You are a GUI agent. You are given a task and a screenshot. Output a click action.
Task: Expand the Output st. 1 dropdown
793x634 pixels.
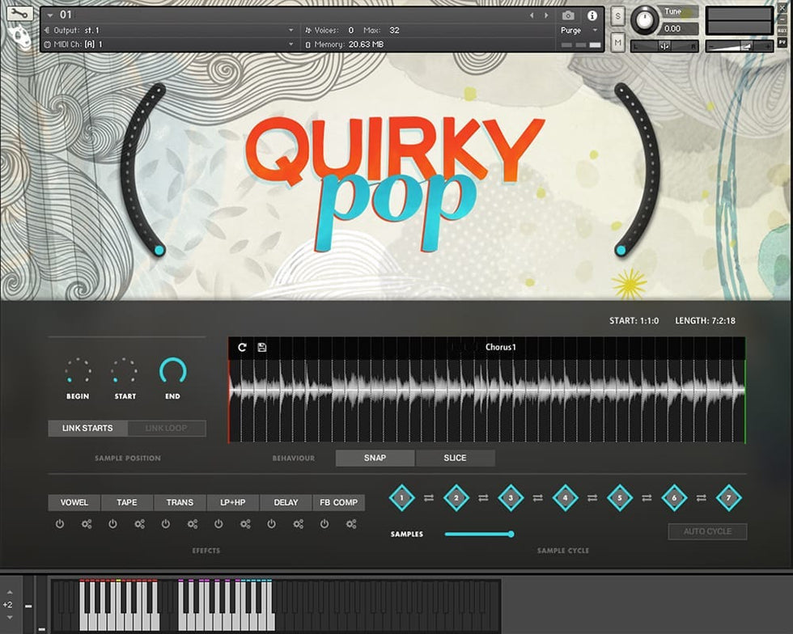(291, 30)
